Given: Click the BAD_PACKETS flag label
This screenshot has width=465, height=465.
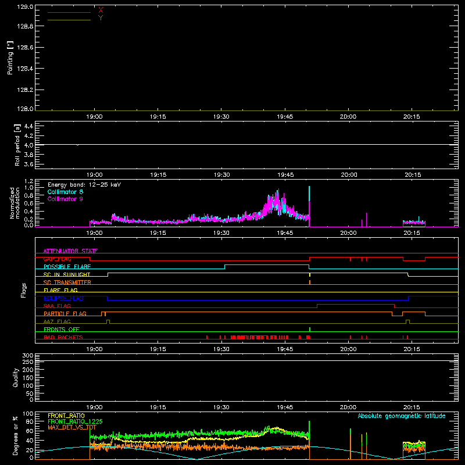Looking at the screenshot, I should pyautogui.click(x=63, y=337).
